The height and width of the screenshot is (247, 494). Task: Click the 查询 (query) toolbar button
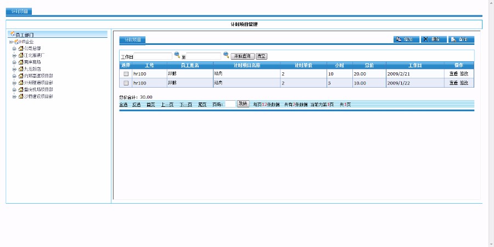tap(461, 39)
